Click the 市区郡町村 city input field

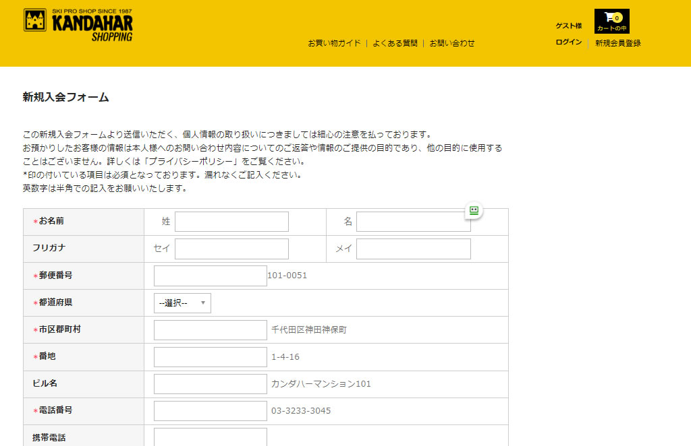210,330
